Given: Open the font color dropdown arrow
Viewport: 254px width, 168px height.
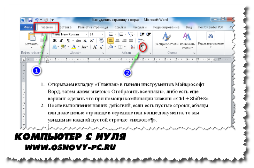Looking at the screenshot, I should click(x=78, y=47).
